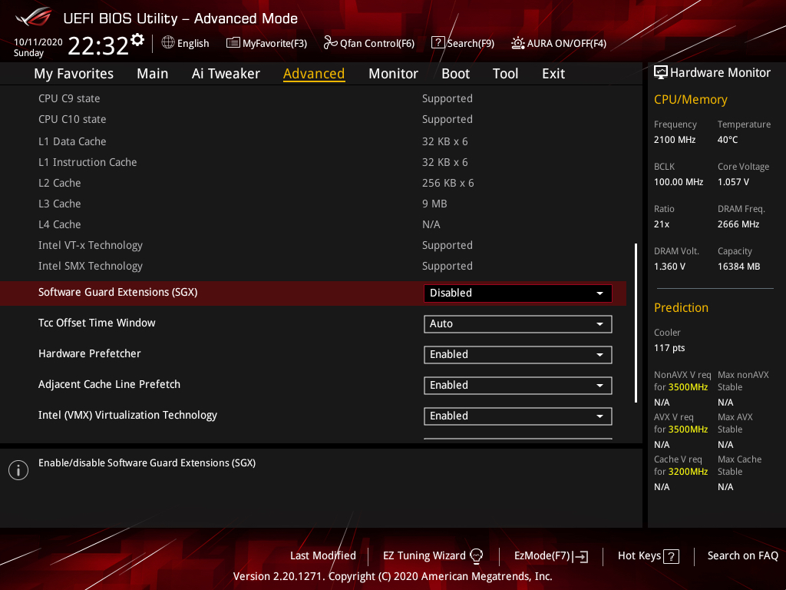
Task: Click the 256 KB x 6 value
Action: [447, 183]
